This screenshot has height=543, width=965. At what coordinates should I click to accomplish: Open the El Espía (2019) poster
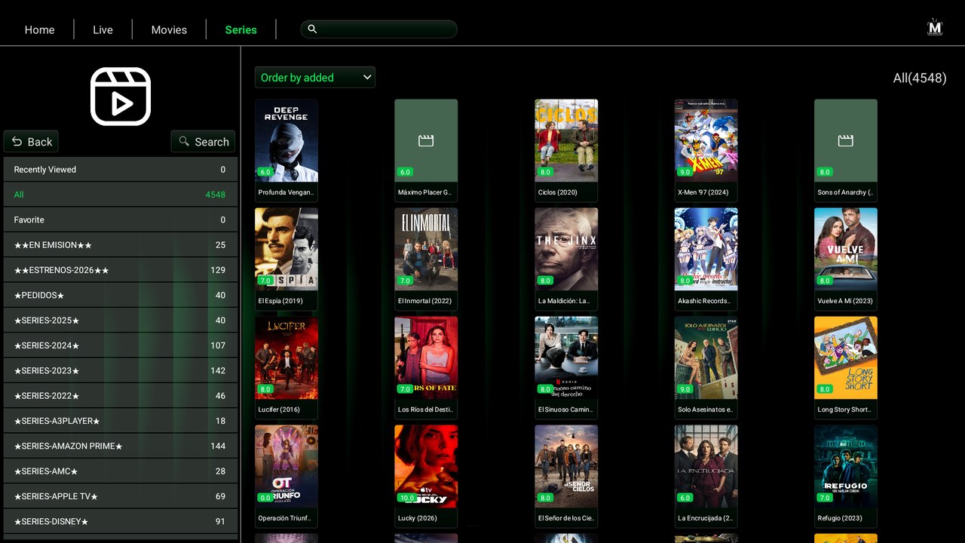(x=286, y=249)
